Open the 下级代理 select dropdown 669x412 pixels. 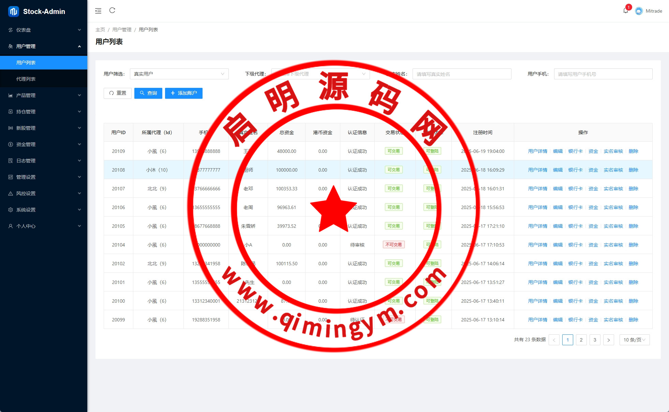320,74
